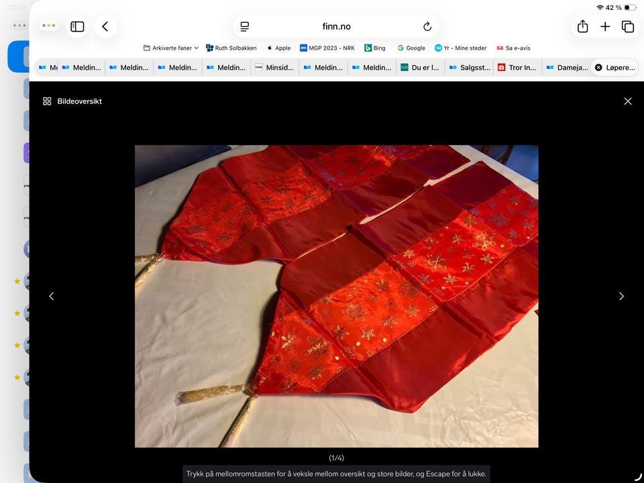Screen dimensions: 644x483
Task: Close the Løpere tab with its X icon
Action: [x=598, y=67]
